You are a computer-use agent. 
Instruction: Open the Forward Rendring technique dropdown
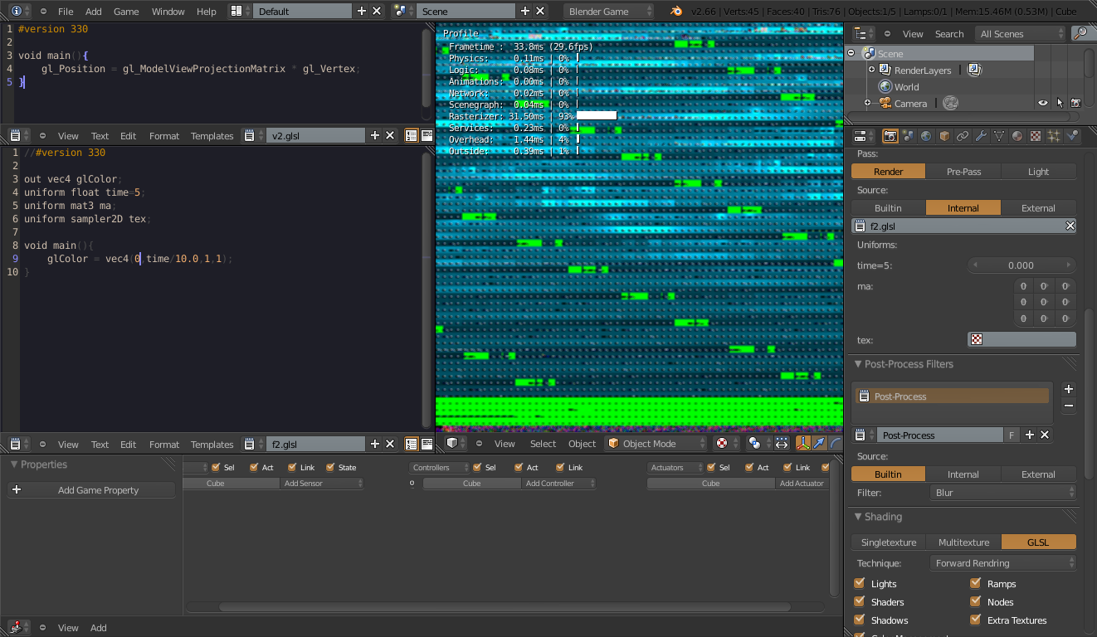(1003, 563)
